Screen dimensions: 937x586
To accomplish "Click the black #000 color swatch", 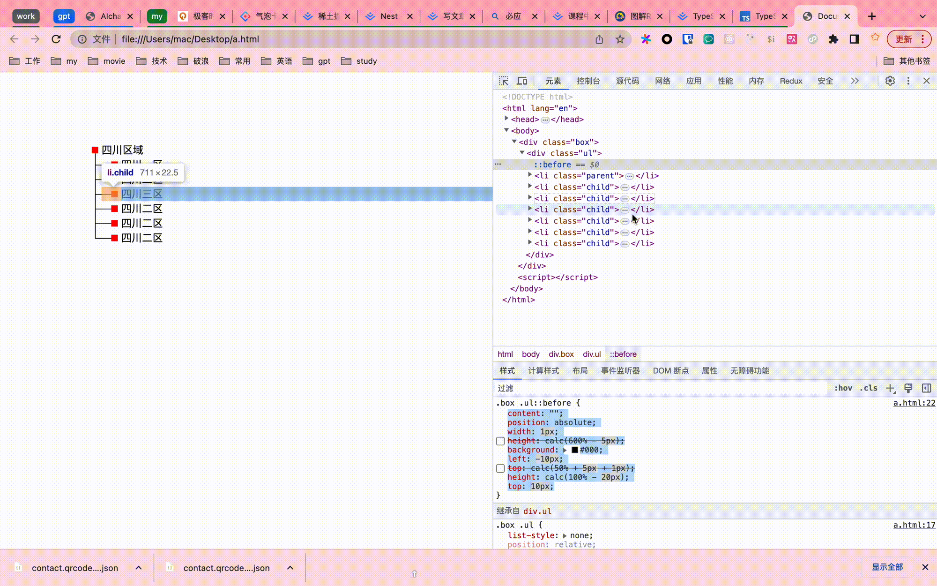I will pyautogui.click(x=575, y=450).
